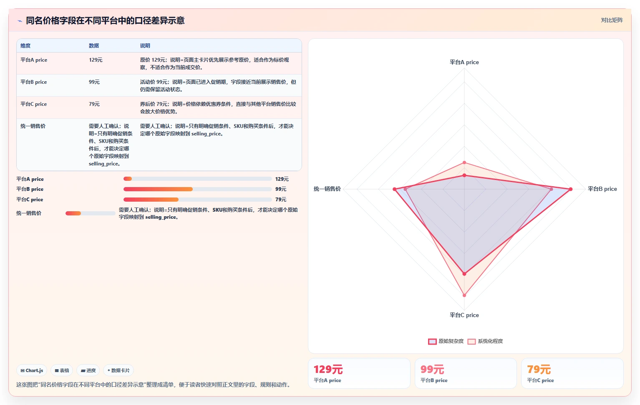This screenshot has height=405, width=640.
Task: Open the 129元 平台A price data card
Action: pos(359,373)
